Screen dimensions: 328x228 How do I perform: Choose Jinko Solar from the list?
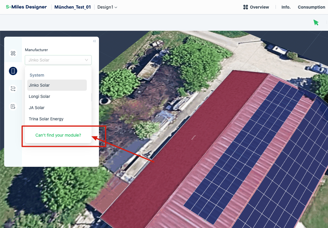click(x=57, y=85)
